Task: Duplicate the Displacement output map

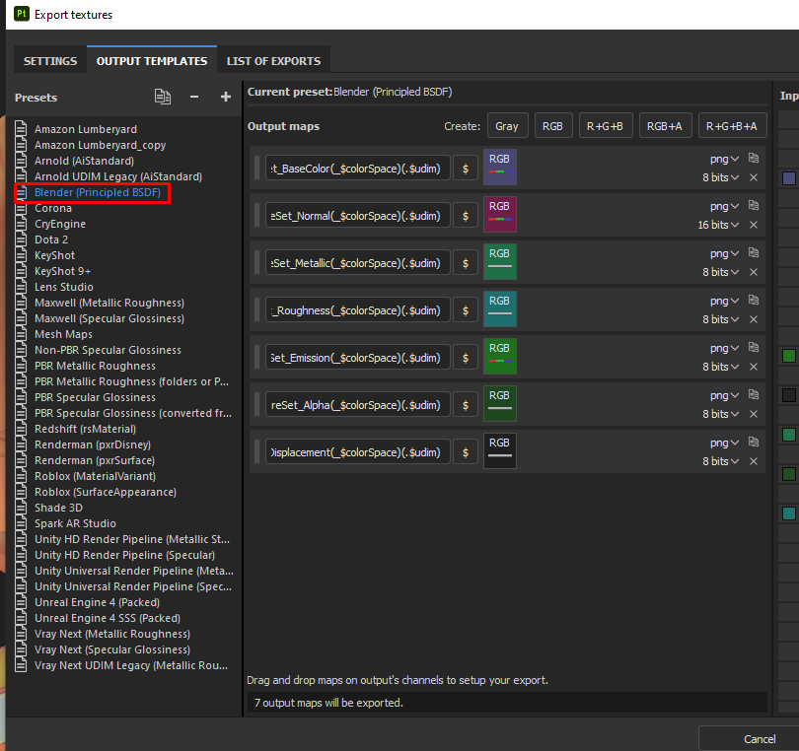Action: [754, 443]
